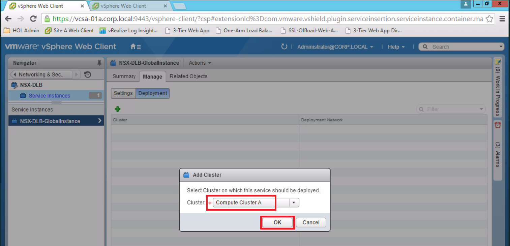This screenshot has width=510, height=246.
Task: Open vSphere home menu icon
Action: click(x=136, y=47)
